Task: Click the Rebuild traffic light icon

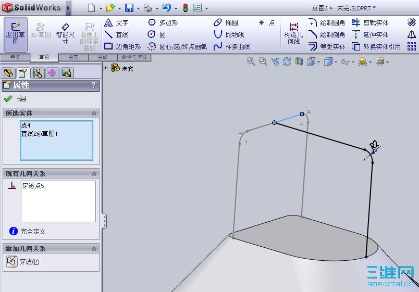Action: pos(185,8)
